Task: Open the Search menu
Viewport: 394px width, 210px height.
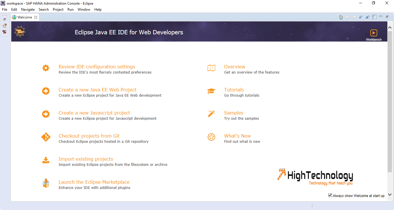Action: 44,10
